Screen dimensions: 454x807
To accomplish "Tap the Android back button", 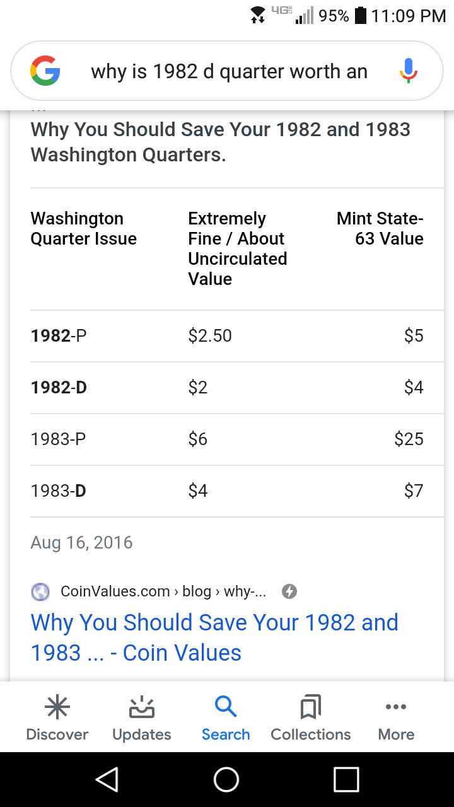I will (x=107, y=779).
